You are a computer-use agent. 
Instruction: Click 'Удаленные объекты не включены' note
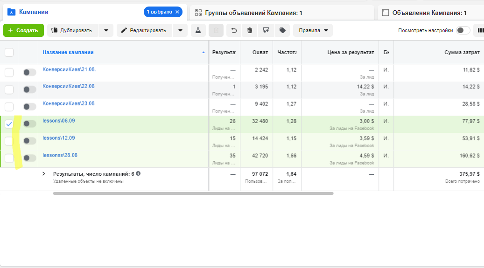pyautogui.click(x=88, y=181)
